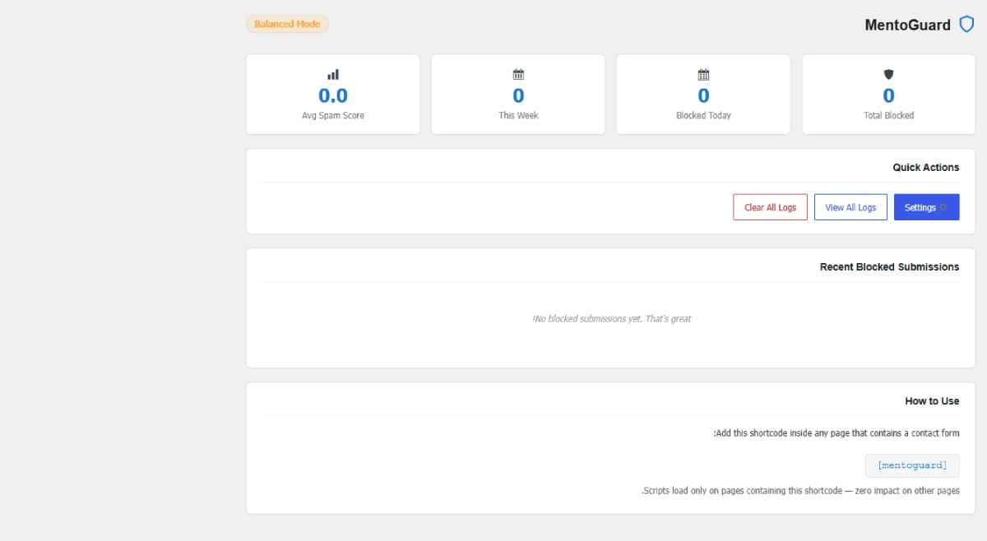Click the calendar icon above Blocked Today

point(703,74)
